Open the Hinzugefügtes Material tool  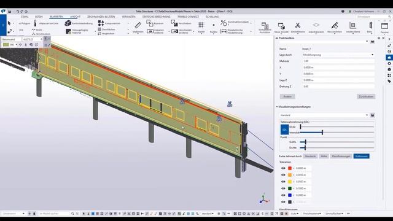tap(76, 31)
